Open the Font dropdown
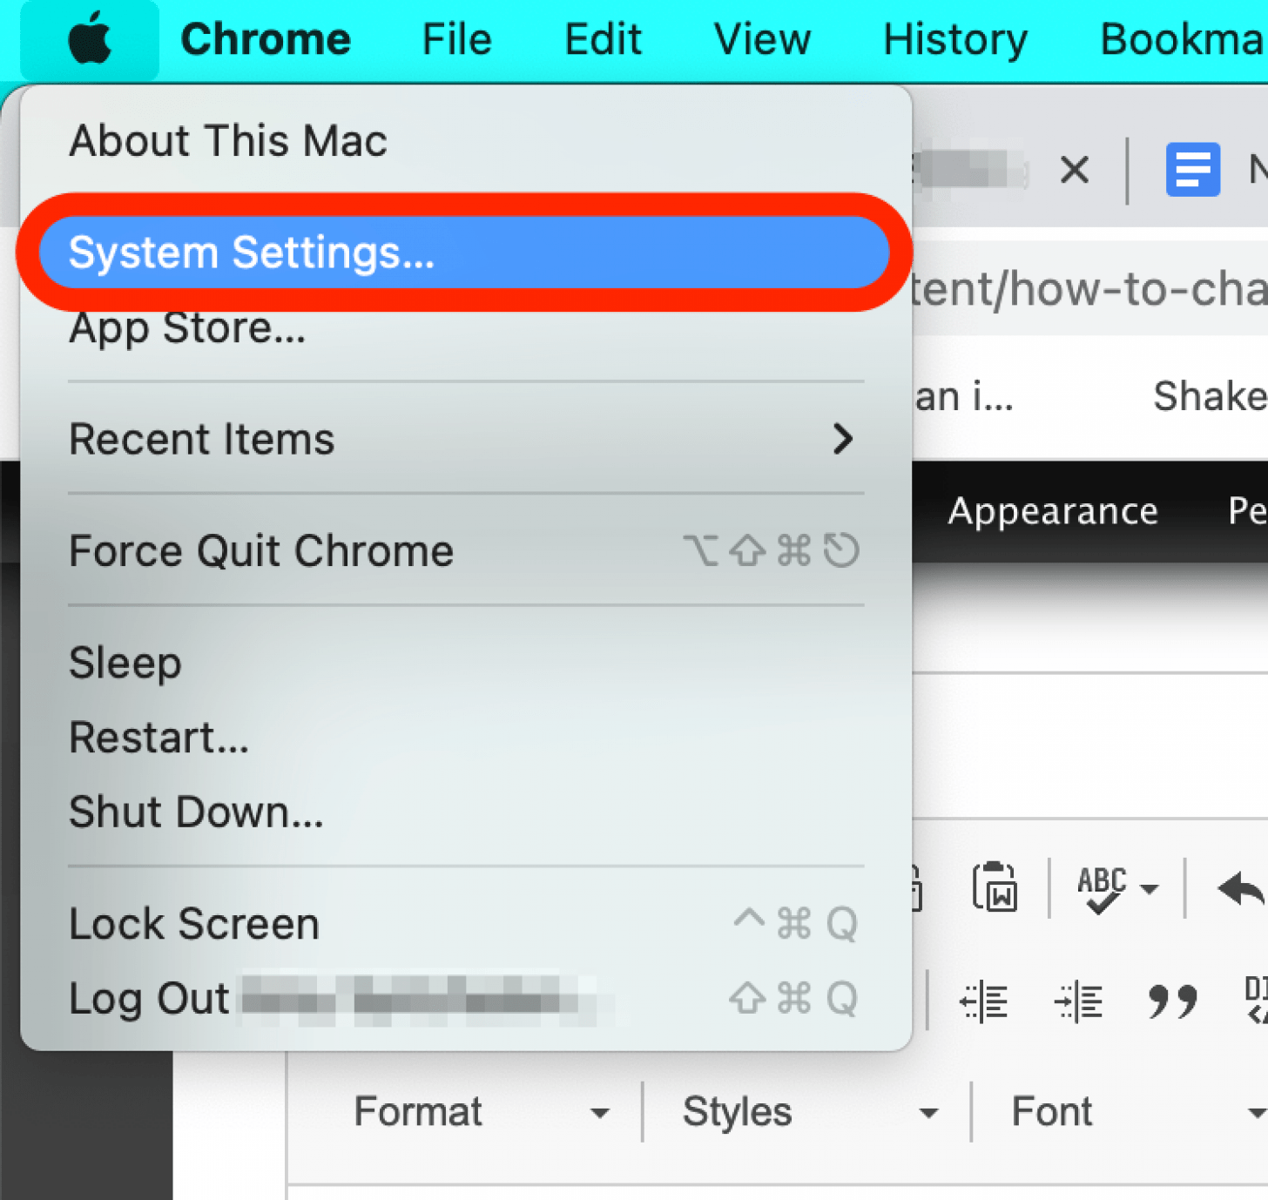Viewport: 1268px width, 1200px height. click(1132, 1112)
